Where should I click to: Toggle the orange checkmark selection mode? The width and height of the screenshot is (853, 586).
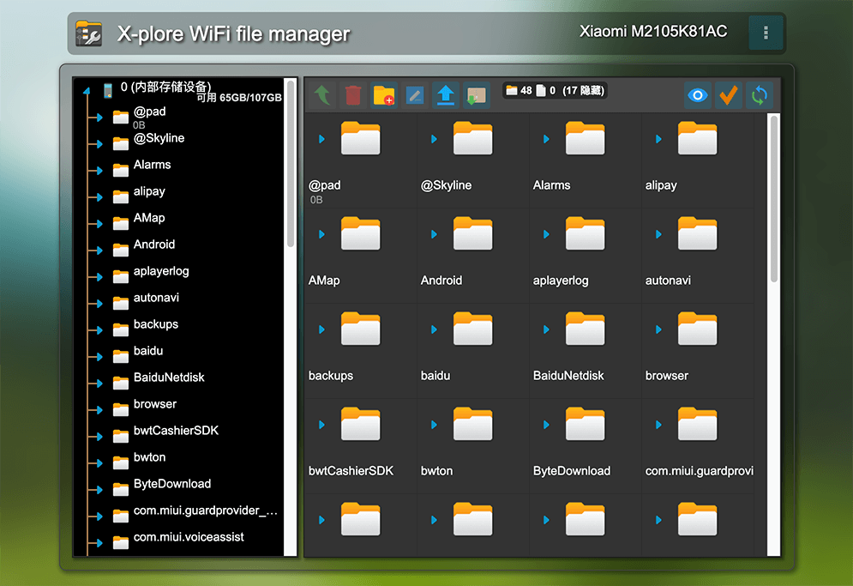pyautogui.click(x=729, y=95)
